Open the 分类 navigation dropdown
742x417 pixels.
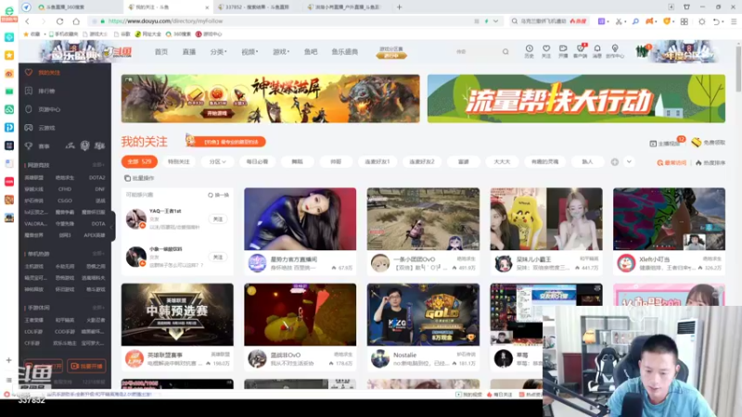[218, 52]
